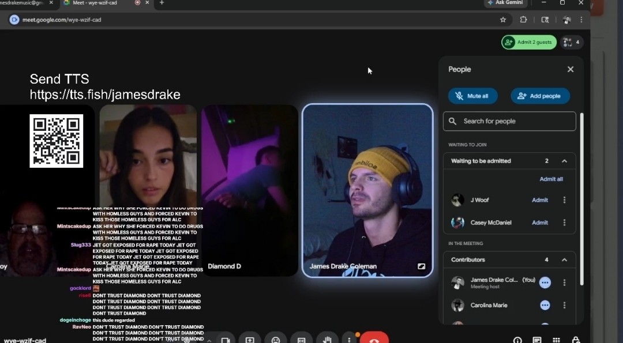Click picture-in-picture icon on James Drake Coleman tile
The width and height of the screenshot is (623, 343).
[x=421, y=266]
